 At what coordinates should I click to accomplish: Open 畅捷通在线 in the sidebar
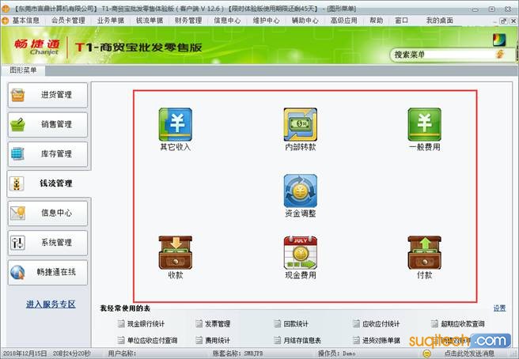47,272
